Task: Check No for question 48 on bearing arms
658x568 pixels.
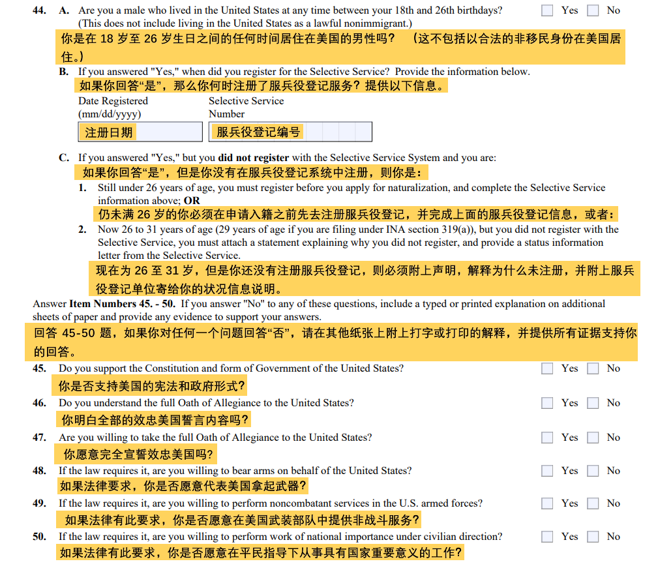Action: pyautogui.click(x=593, y=471)
